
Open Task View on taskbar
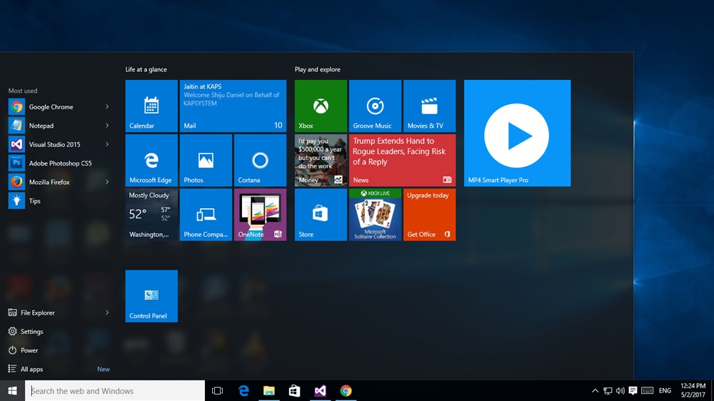(218, 390)
